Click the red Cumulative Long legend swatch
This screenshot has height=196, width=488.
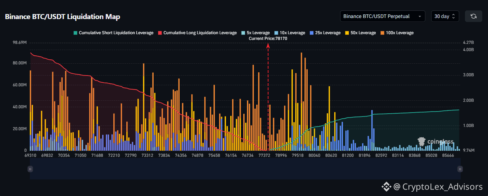click(159, 33)
